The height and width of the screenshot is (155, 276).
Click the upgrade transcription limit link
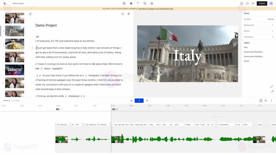(155, 8)
